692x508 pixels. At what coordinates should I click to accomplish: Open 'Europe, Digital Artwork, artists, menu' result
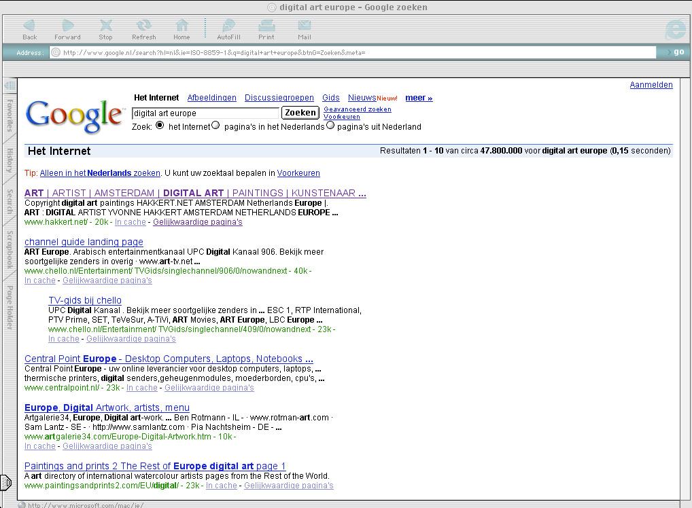[x=107, y=408]
